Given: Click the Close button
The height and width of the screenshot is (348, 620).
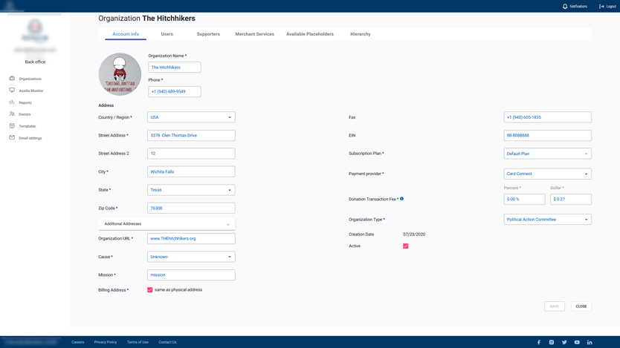Looking at the screenshot, I should click(581, 306).
